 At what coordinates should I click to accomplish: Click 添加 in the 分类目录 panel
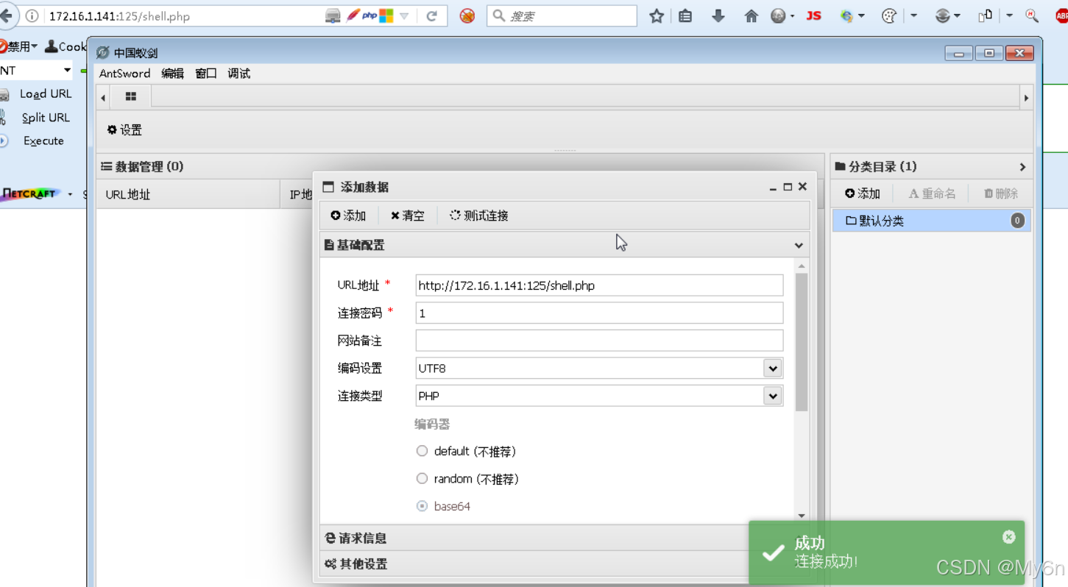point(863,193)
